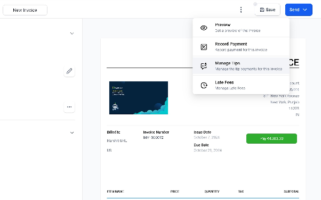Click the green Pay ₹4,303.00 button

click(x=271, y=138)
